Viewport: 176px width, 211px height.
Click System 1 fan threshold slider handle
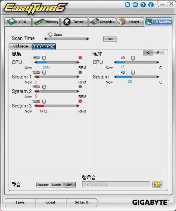click(x=44, y=73)
